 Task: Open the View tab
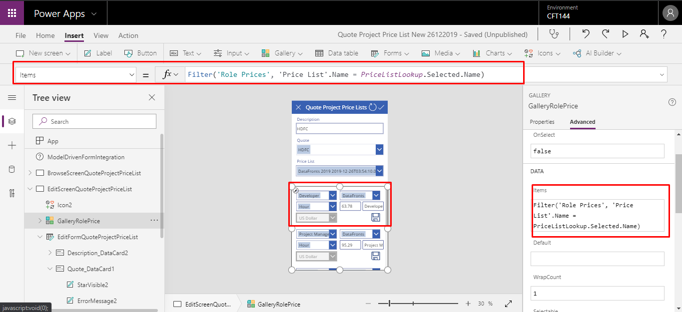(x=101, y=35)
